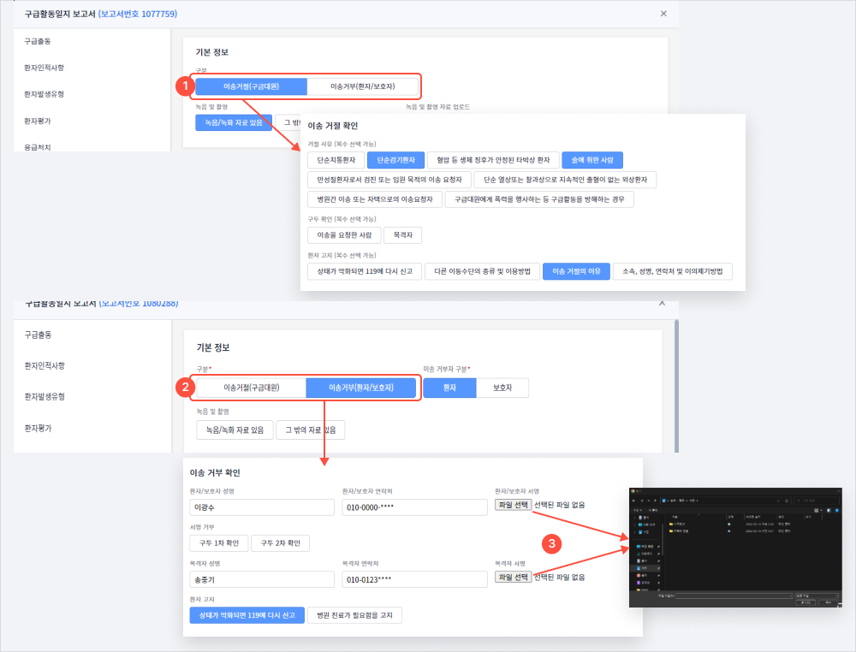Focus the 환자/보호자 성명 field 이광수
The image size is (856, 652).
[x=262, y=507]
